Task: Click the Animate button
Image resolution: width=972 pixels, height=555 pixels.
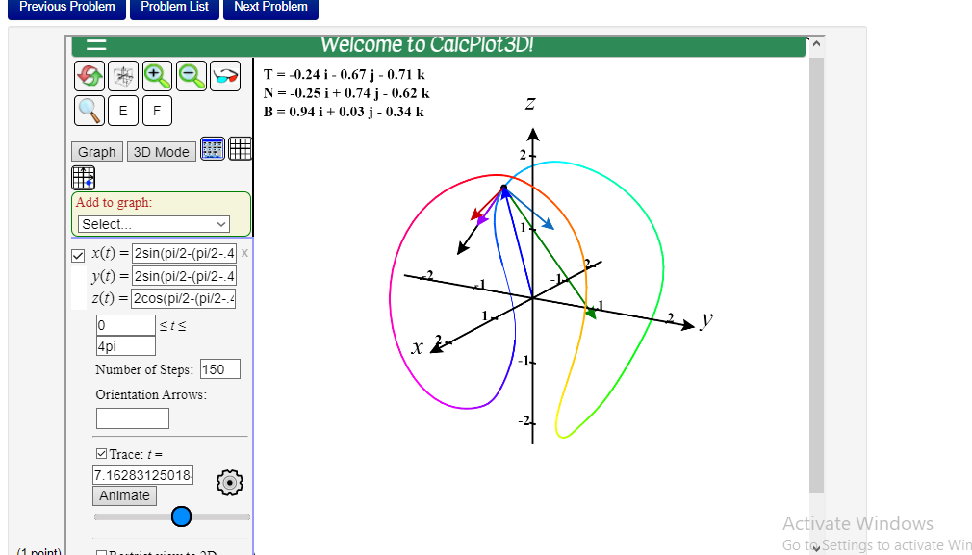Action: pos(124,495)
